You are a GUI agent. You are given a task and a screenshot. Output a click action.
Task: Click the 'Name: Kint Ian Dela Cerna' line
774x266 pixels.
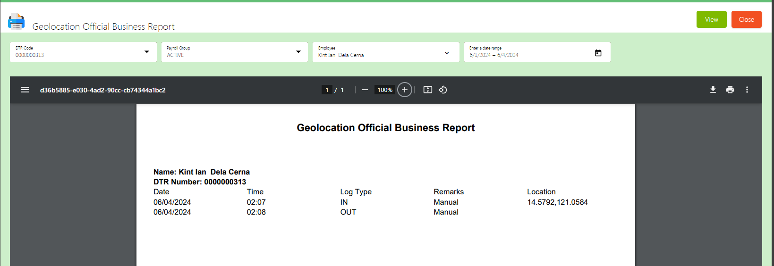(202, 172)
